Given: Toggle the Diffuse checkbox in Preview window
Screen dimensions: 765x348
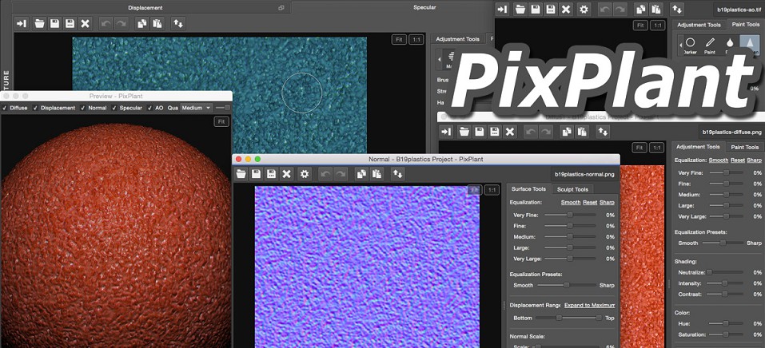Looking at the screenshot, I should pos(6,108).
